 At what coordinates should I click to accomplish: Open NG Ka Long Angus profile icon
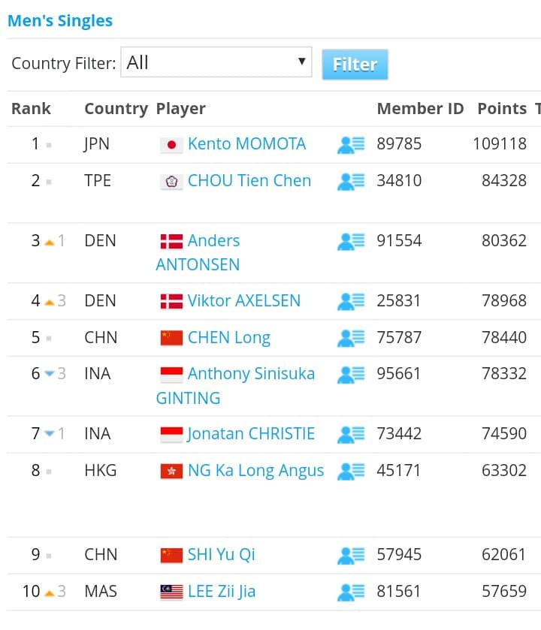(x=351, y=471)
